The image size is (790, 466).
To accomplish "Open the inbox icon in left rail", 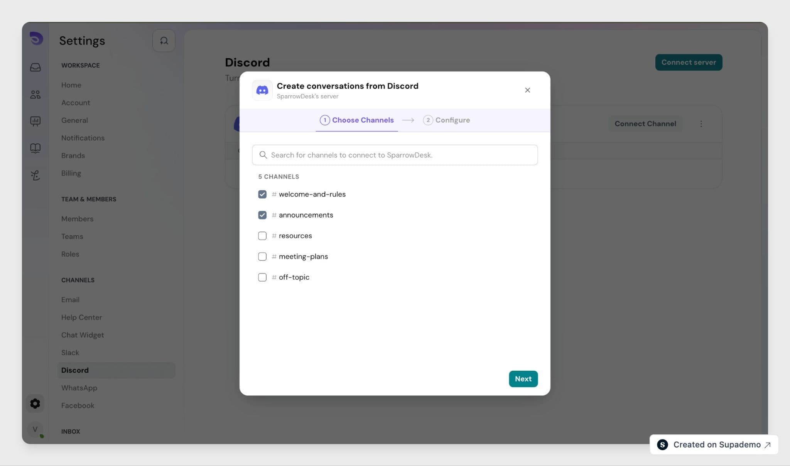I will (x=35, y=68).
